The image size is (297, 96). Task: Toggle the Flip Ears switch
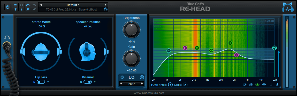pyautogui.click(x=41, y=82)
